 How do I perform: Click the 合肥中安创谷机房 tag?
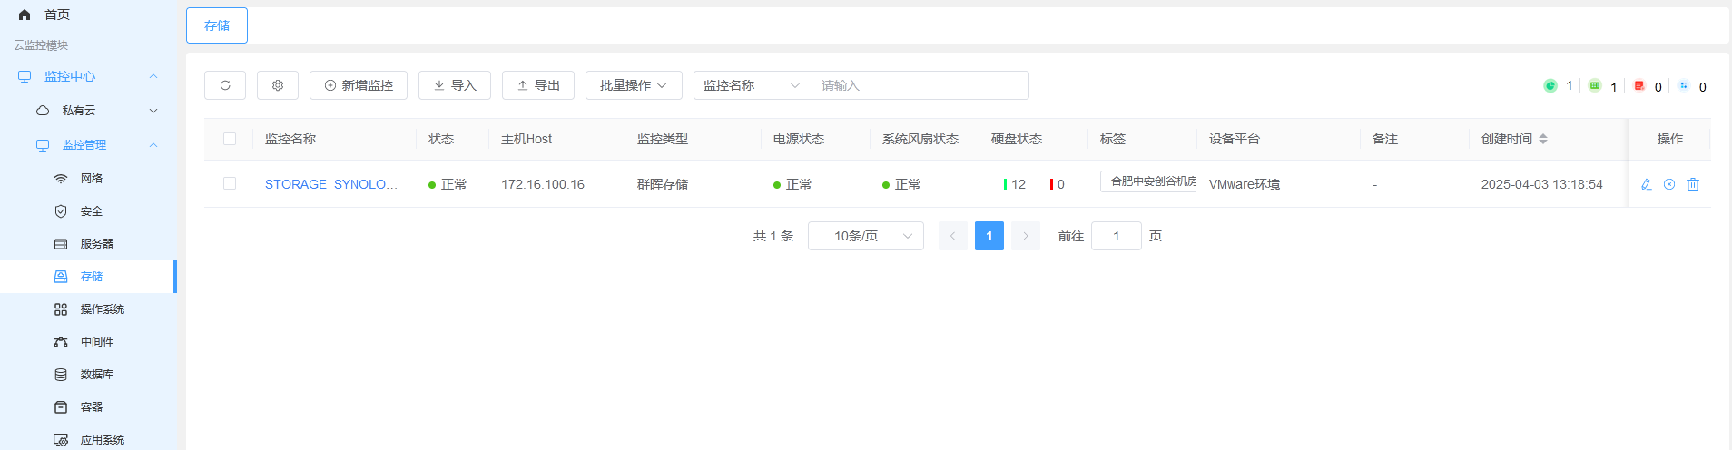1149,181
